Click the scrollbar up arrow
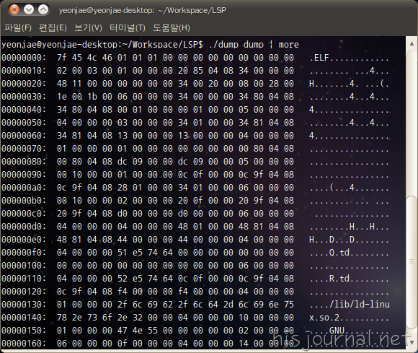The height and width of the screenshot is (353, 418). (412, 43)
